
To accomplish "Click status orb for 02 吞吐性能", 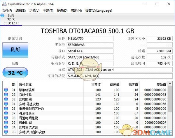I will (6, 95).
